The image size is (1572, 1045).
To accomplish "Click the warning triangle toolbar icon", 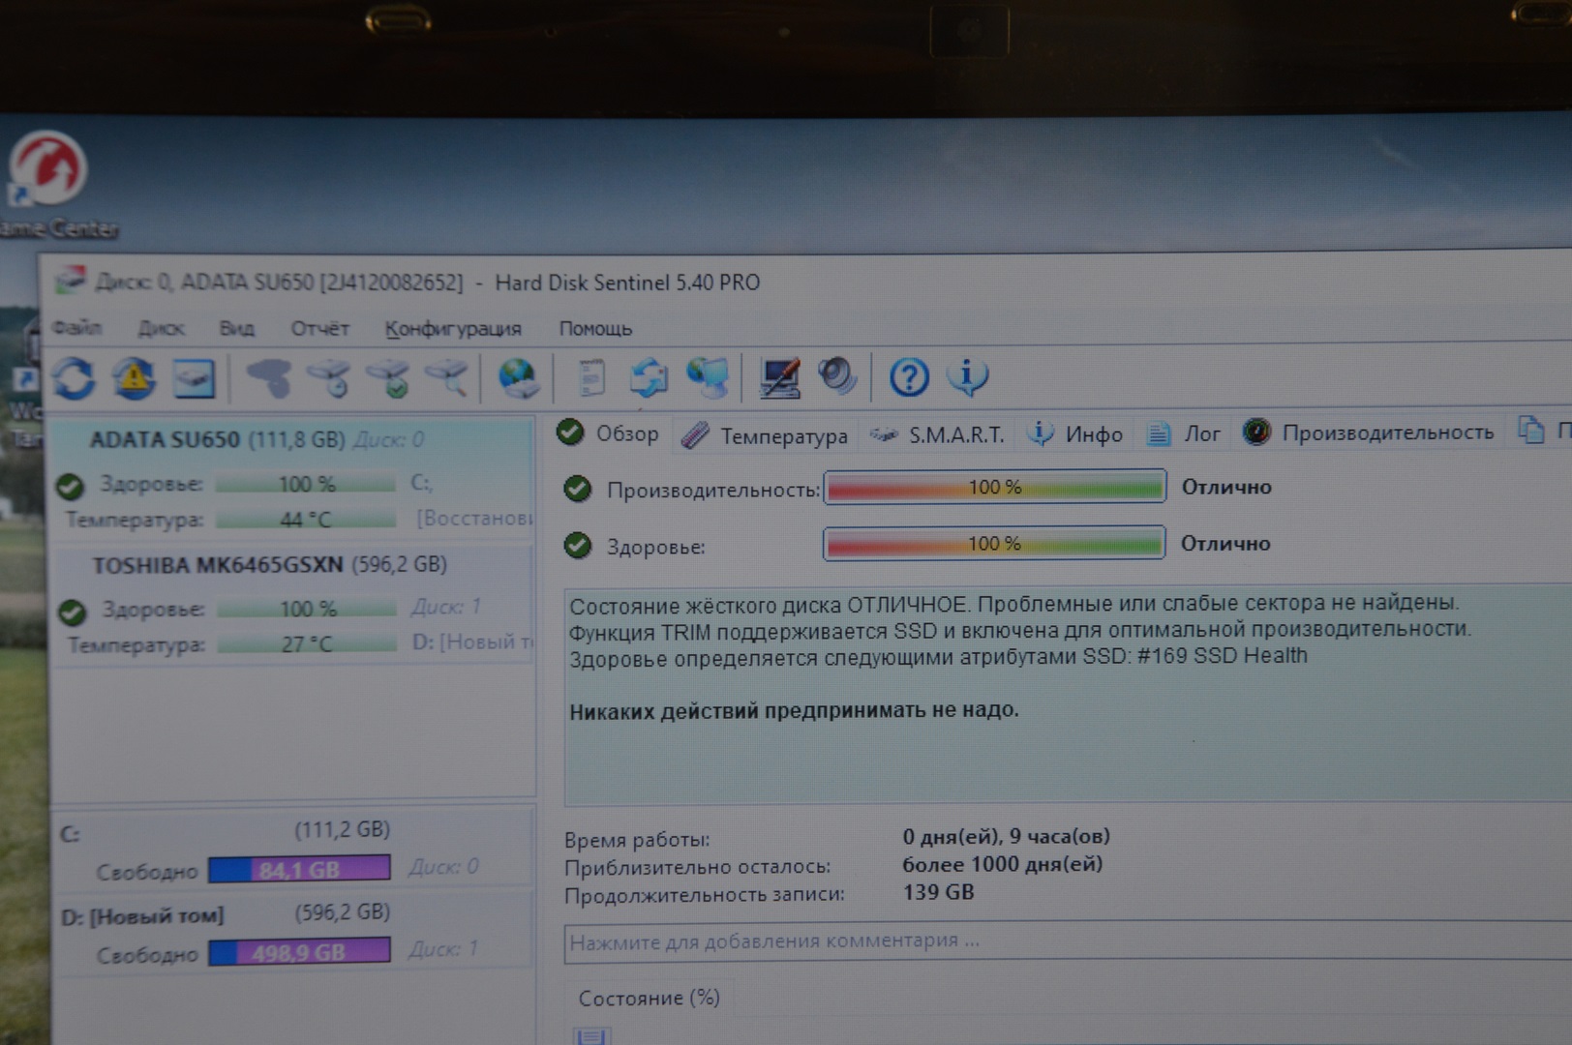I will [134, 377].
